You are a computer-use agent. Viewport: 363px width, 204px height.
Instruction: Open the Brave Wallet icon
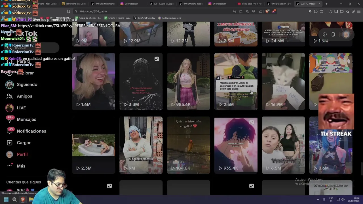[x=342, y=11]
